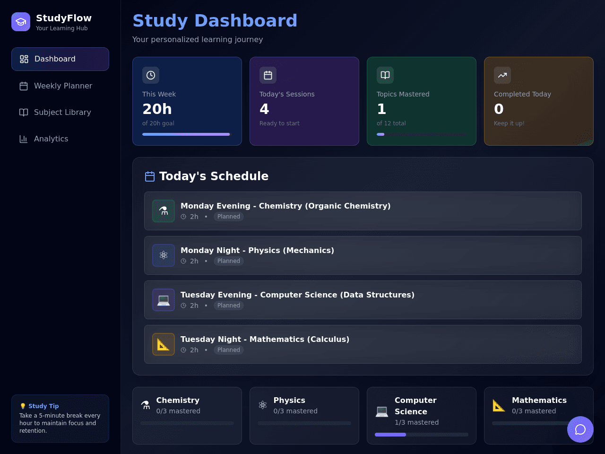Click the flask icon of Chemistry session
The image size is (605, 454).
pos(164,211)
